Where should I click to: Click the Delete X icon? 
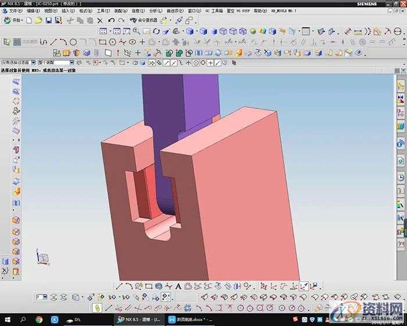[100, 20]
